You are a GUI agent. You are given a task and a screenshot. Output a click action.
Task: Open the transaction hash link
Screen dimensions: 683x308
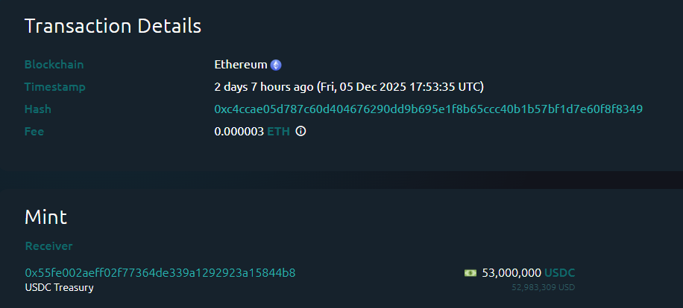click(x=428, y=109)
